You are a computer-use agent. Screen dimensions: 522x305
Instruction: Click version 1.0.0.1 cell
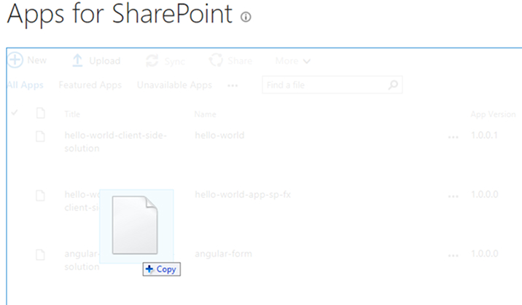pos(484,135)
